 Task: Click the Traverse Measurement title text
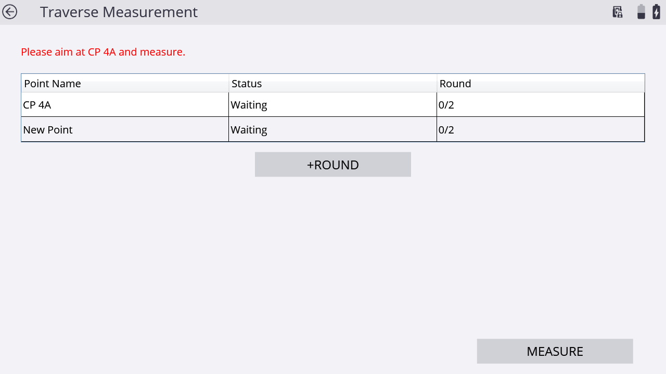tap(119, 12)
